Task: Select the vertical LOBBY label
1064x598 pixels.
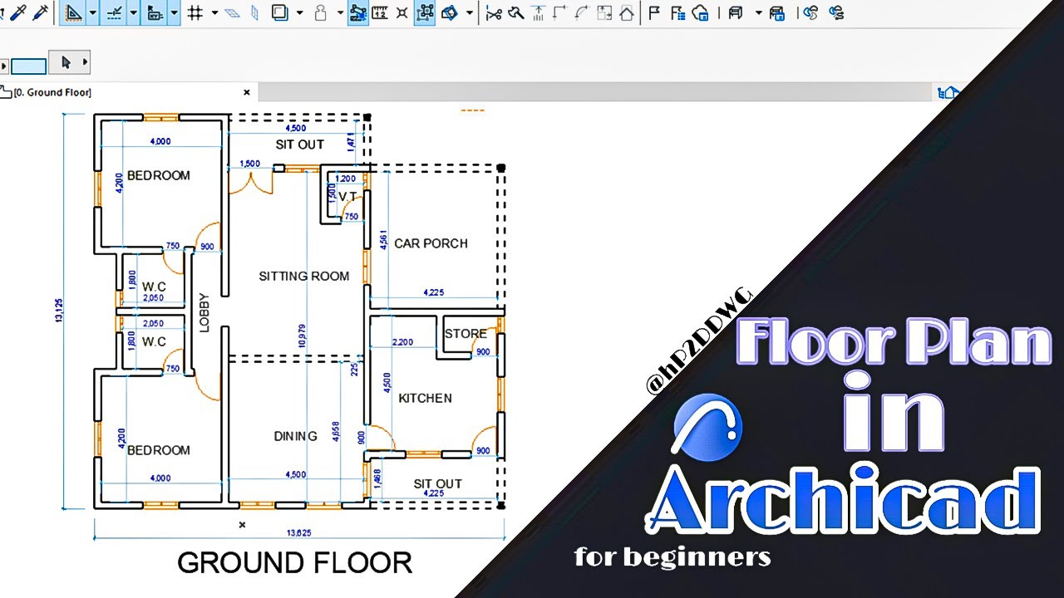Action: [x=204, y=313]
